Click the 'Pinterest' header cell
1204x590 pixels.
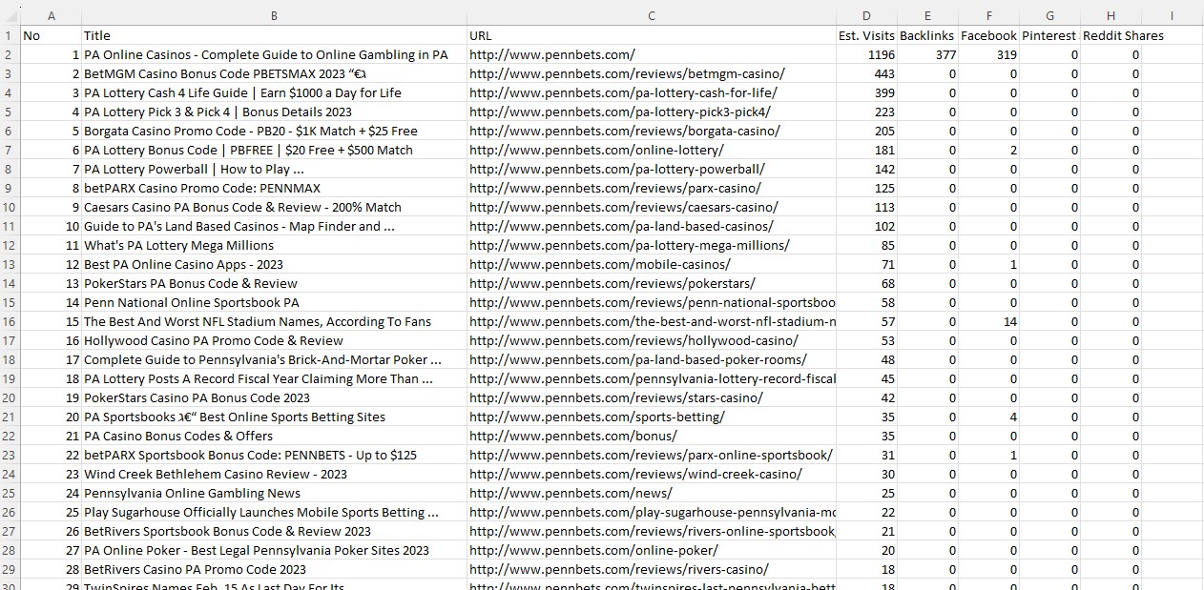point(1049,35)
